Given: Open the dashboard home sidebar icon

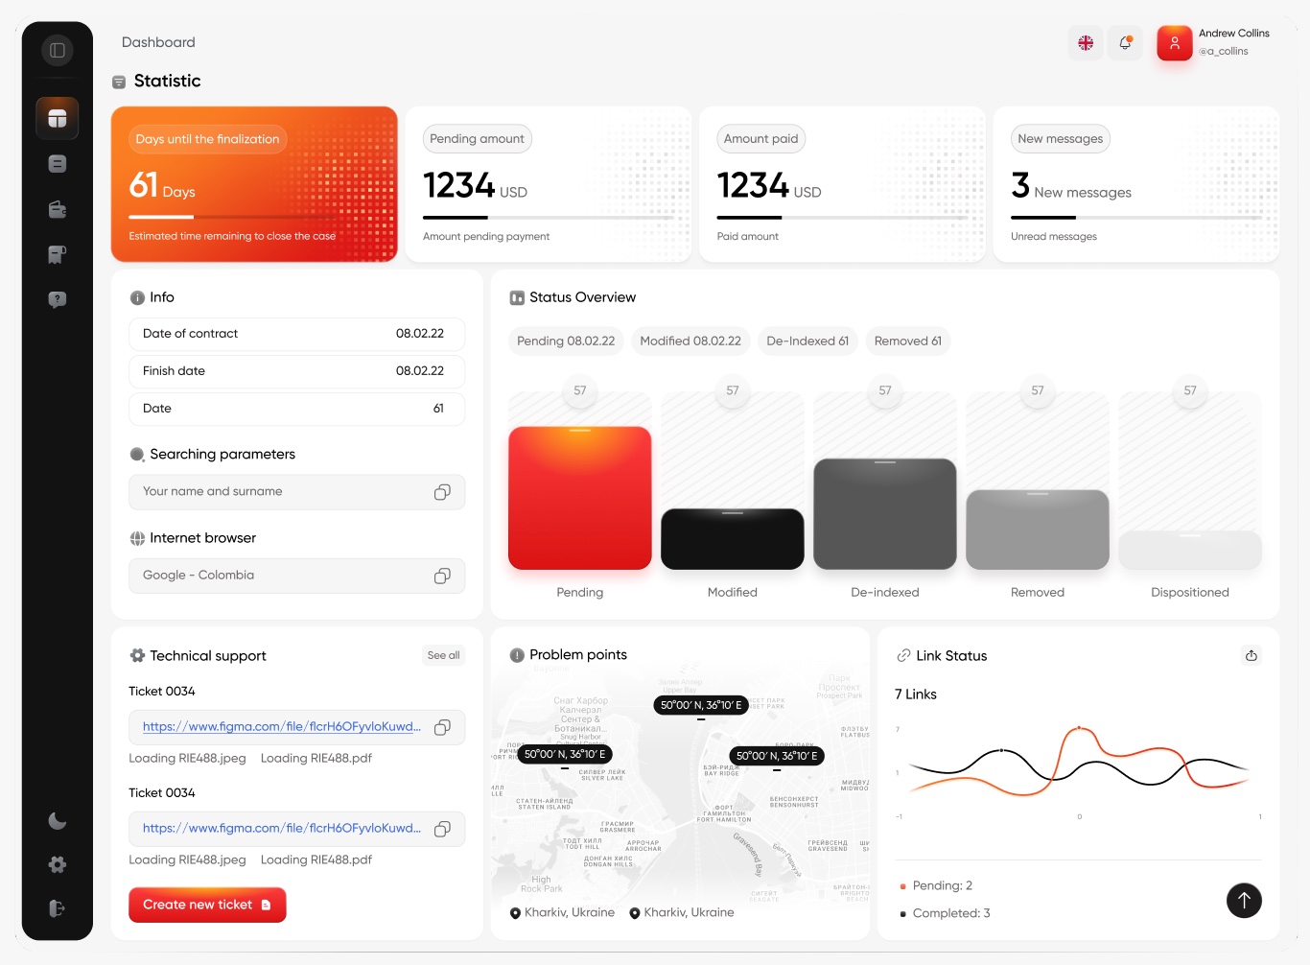Looking at the screenshot, I should point(58,119).
